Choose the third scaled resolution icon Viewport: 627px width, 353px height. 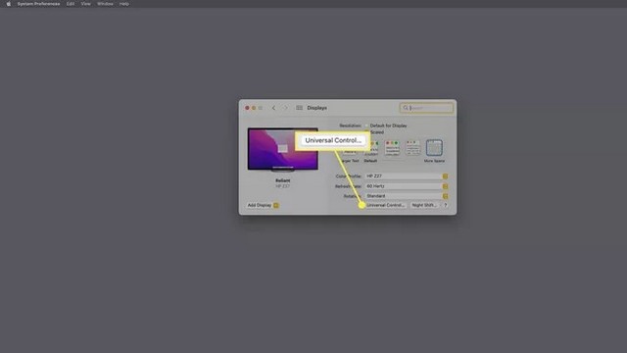392,148
